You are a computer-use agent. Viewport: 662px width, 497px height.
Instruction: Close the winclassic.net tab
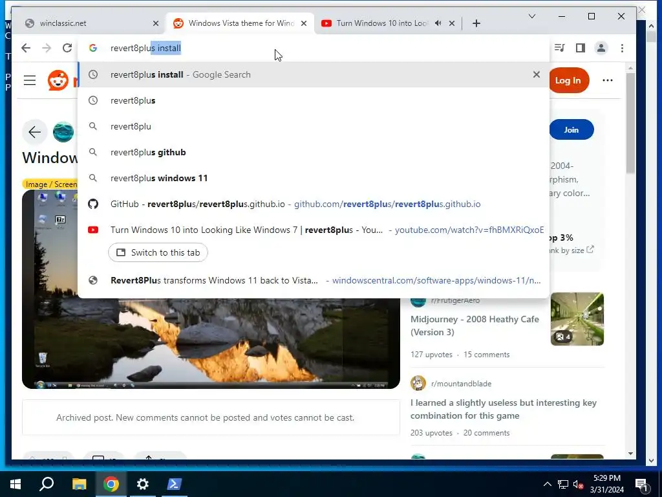click(156, 23)
